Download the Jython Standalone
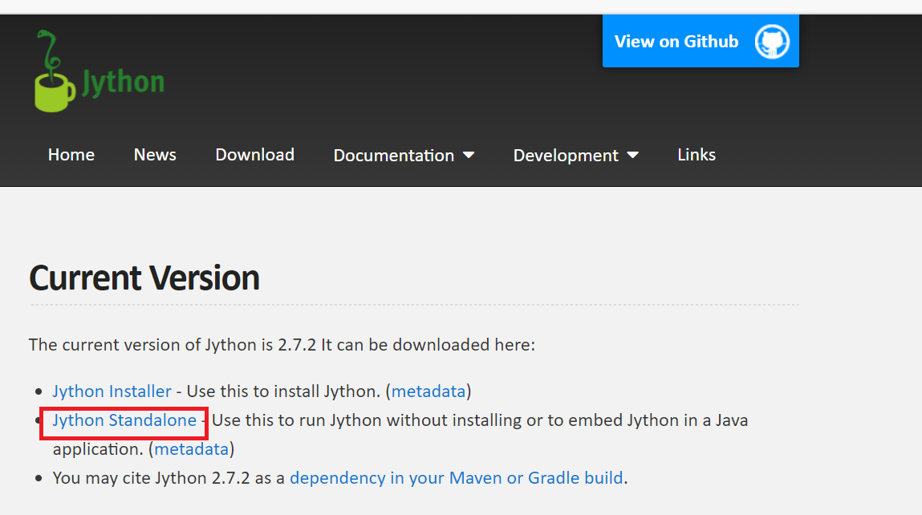The width and height of the screenshot is (922, 515). click(124, 420)
